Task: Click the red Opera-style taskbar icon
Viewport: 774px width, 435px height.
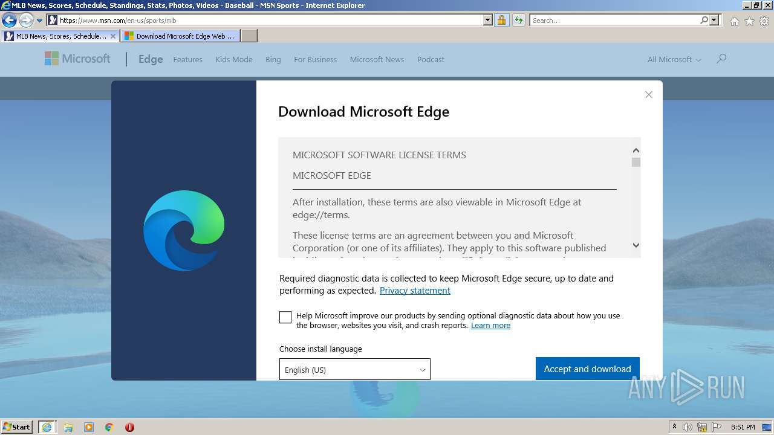Action: pos(129,427)
